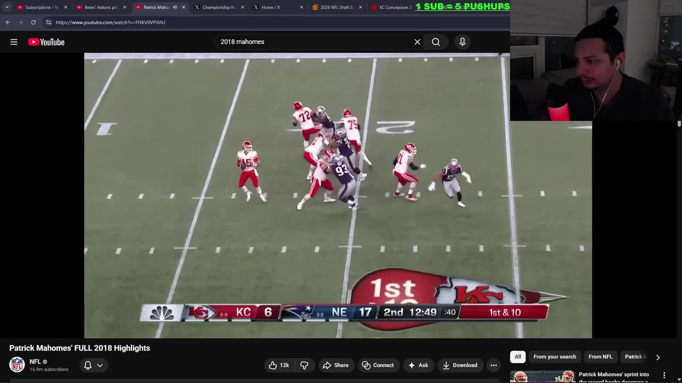Image resolution: width=682 pixels, height=383 pixels.
Task: Go to the YouTube home logo
Action: click(46, 42)
